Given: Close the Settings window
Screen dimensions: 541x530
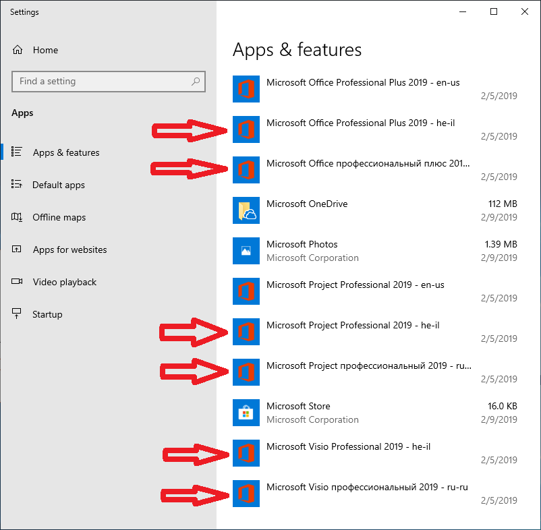Looking at the screenshot, I should coord(525,11).
